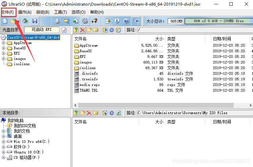This screenshot has height=167, width=253.
Task: Expand the Ubuntu 18.0(E:) drive node
Action: pos(3,152)
